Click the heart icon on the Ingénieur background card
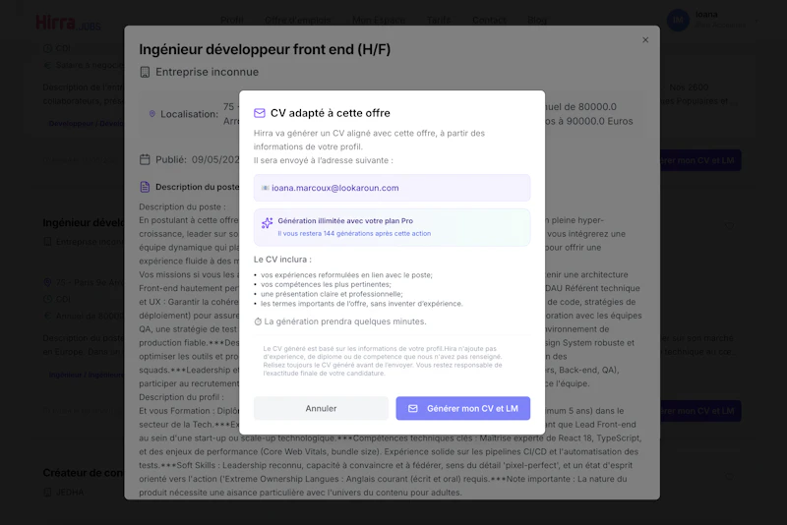 [729, 227]
